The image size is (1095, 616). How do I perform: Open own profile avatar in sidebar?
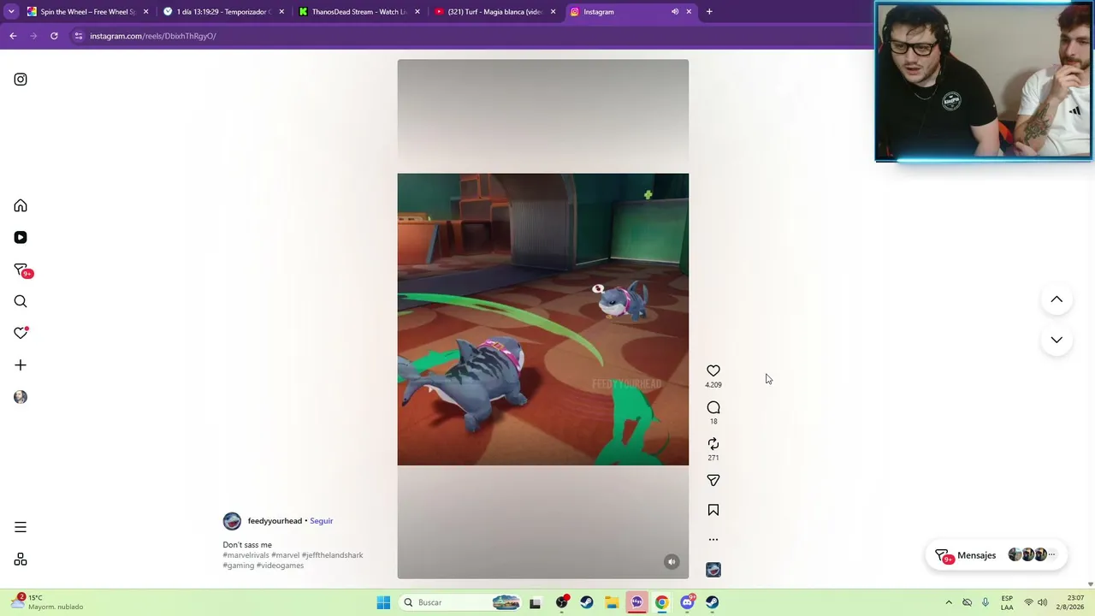[x=21, y=397]
